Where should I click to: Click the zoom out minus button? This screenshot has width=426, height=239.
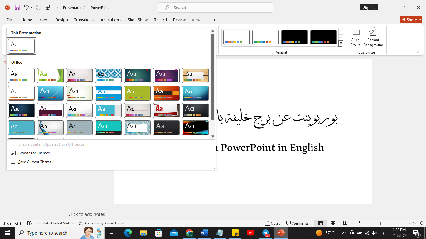pyautogui.click(x=367, y=223)
